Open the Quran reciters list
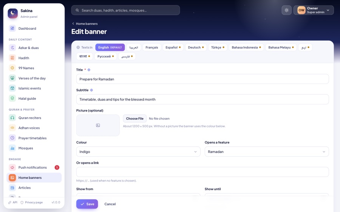This screenshot has width=340, height=212. click(x=34, y=118)
